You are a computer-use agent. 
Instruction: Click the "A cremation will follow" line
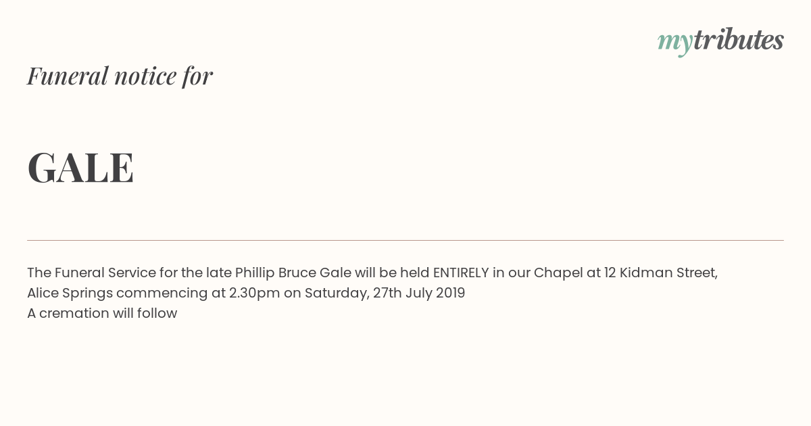(102, 313)
